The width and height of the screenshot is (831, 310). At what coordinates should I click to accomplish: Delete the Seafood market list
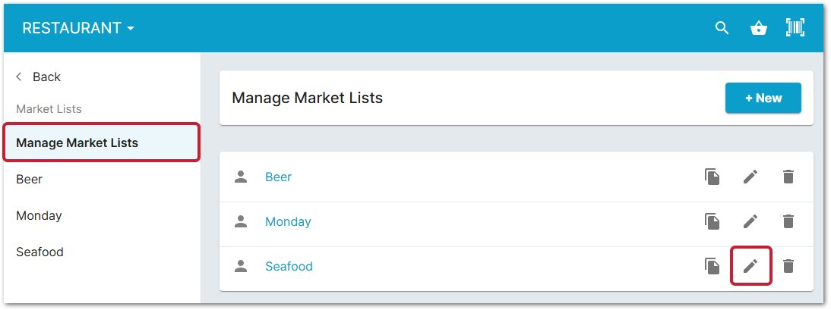(x=788, y=266)
